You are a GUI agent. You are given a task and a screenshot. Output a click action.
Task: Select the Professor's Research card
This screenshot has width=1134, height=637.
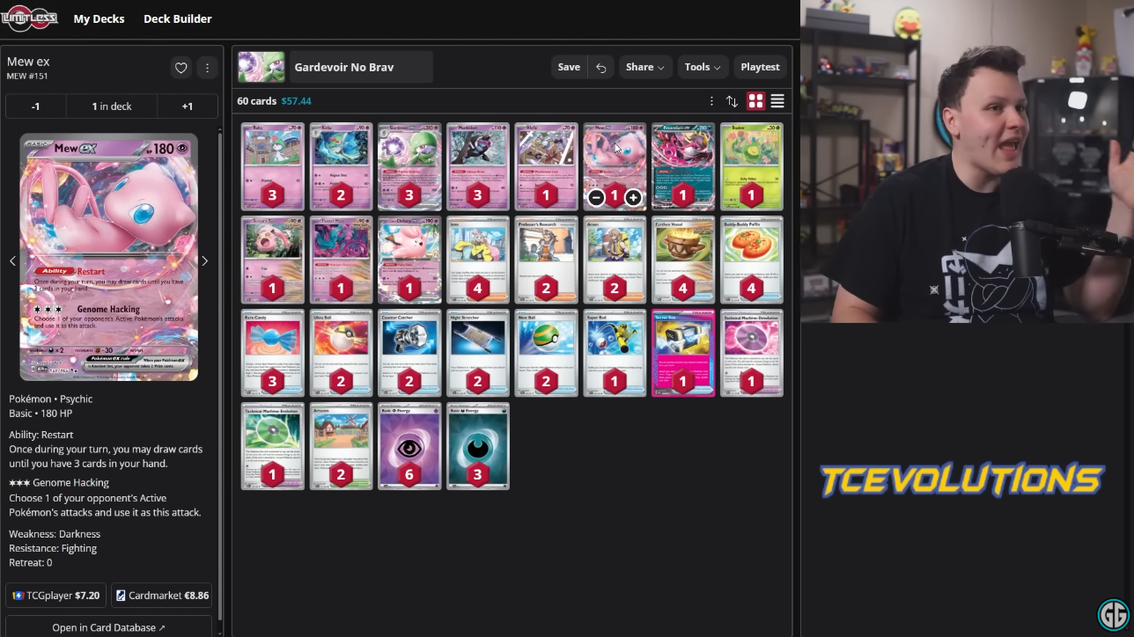coord(546,260)
